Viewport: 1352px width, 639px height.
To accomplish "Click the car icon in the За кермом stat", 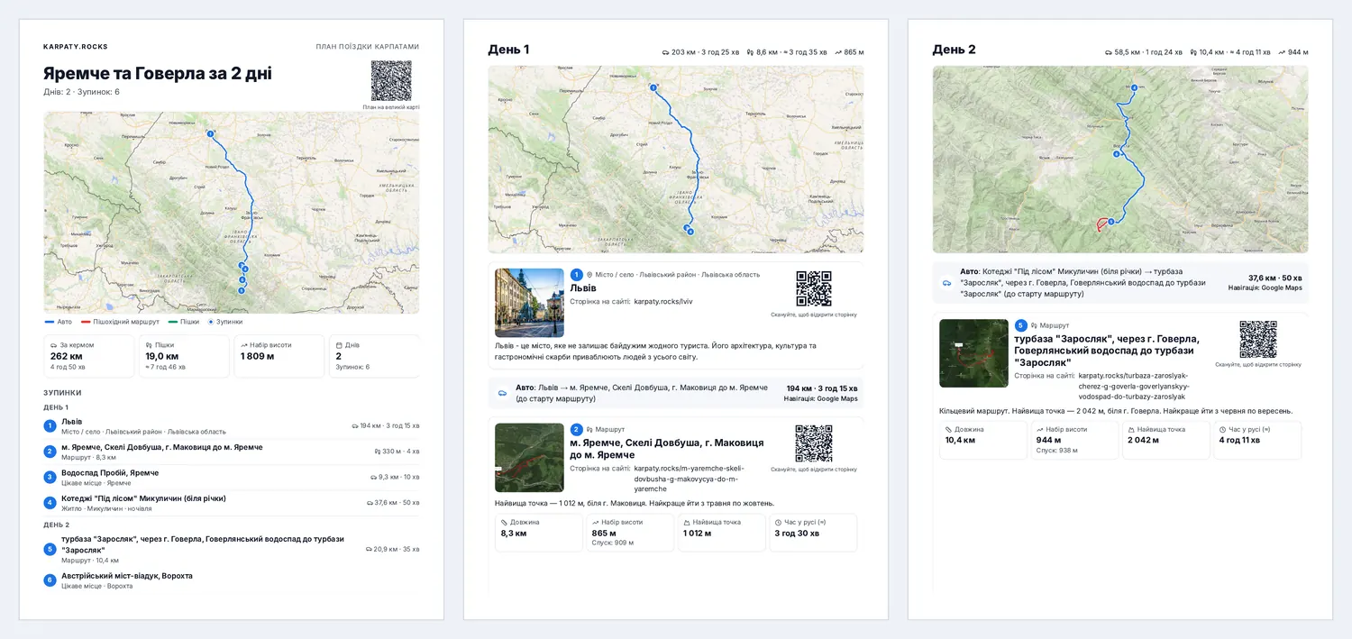I will point(53,344).
